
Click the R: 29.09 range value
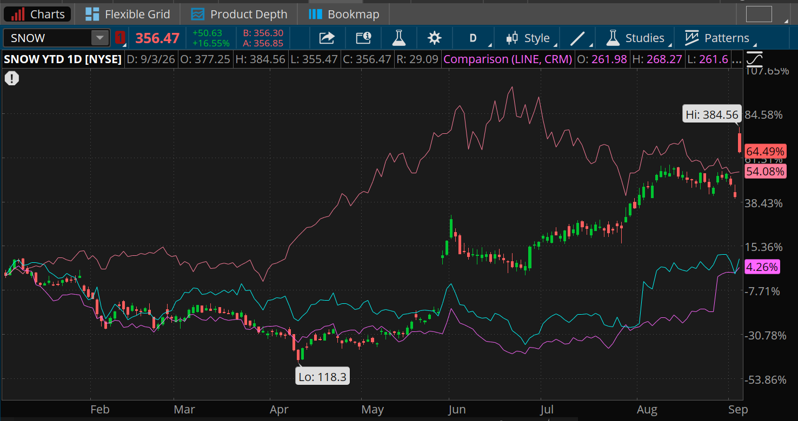click(x=417, y=59)
